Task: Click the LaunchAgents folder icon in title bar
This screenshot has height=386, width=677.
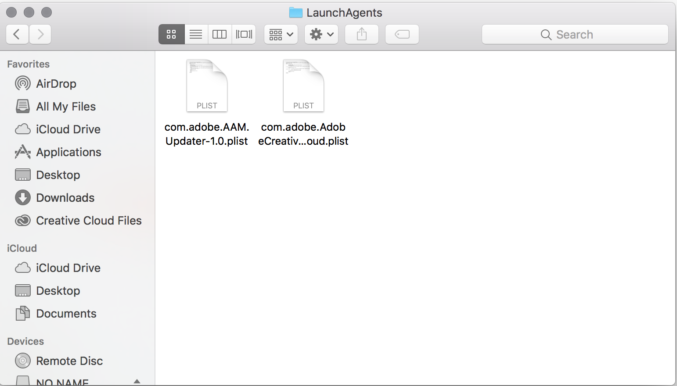Action: [296, 13]
